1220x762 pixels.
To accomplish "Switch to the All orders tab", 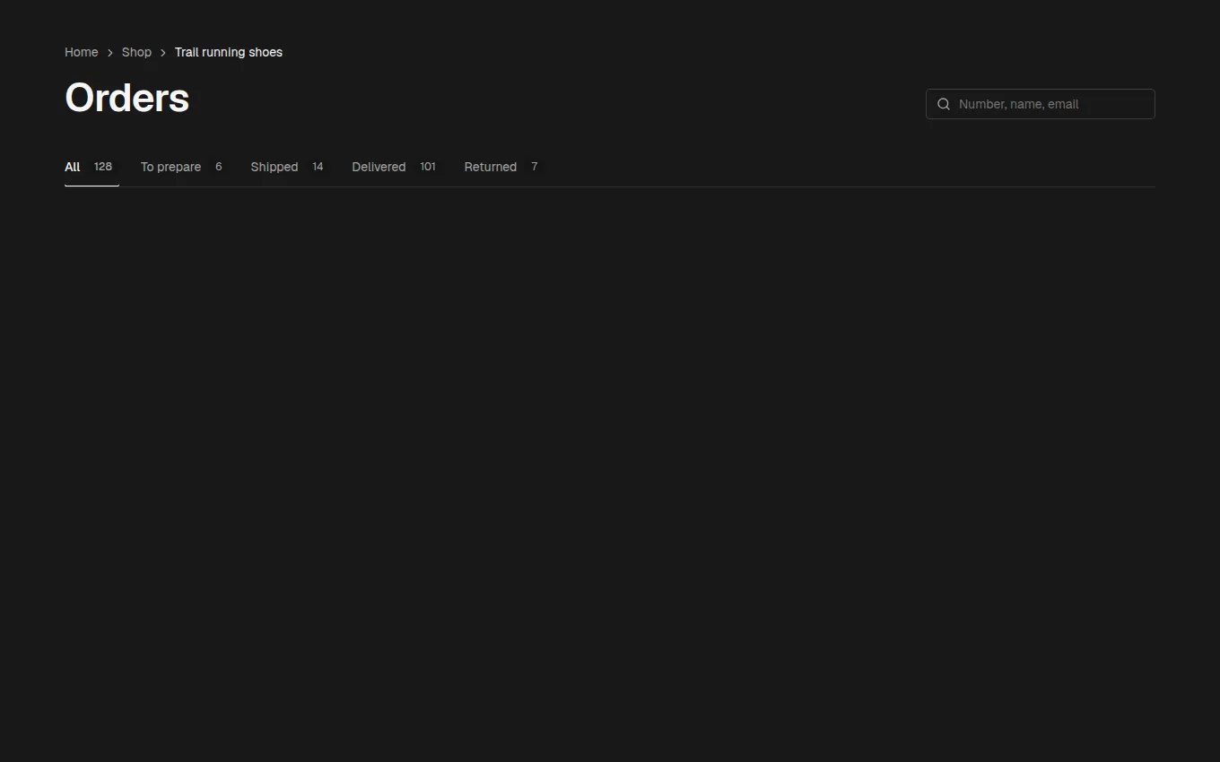I will coord(91,167).
